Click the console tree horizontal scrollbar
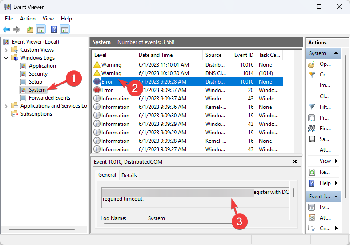The image size is (350, 245). pos(42,229)
